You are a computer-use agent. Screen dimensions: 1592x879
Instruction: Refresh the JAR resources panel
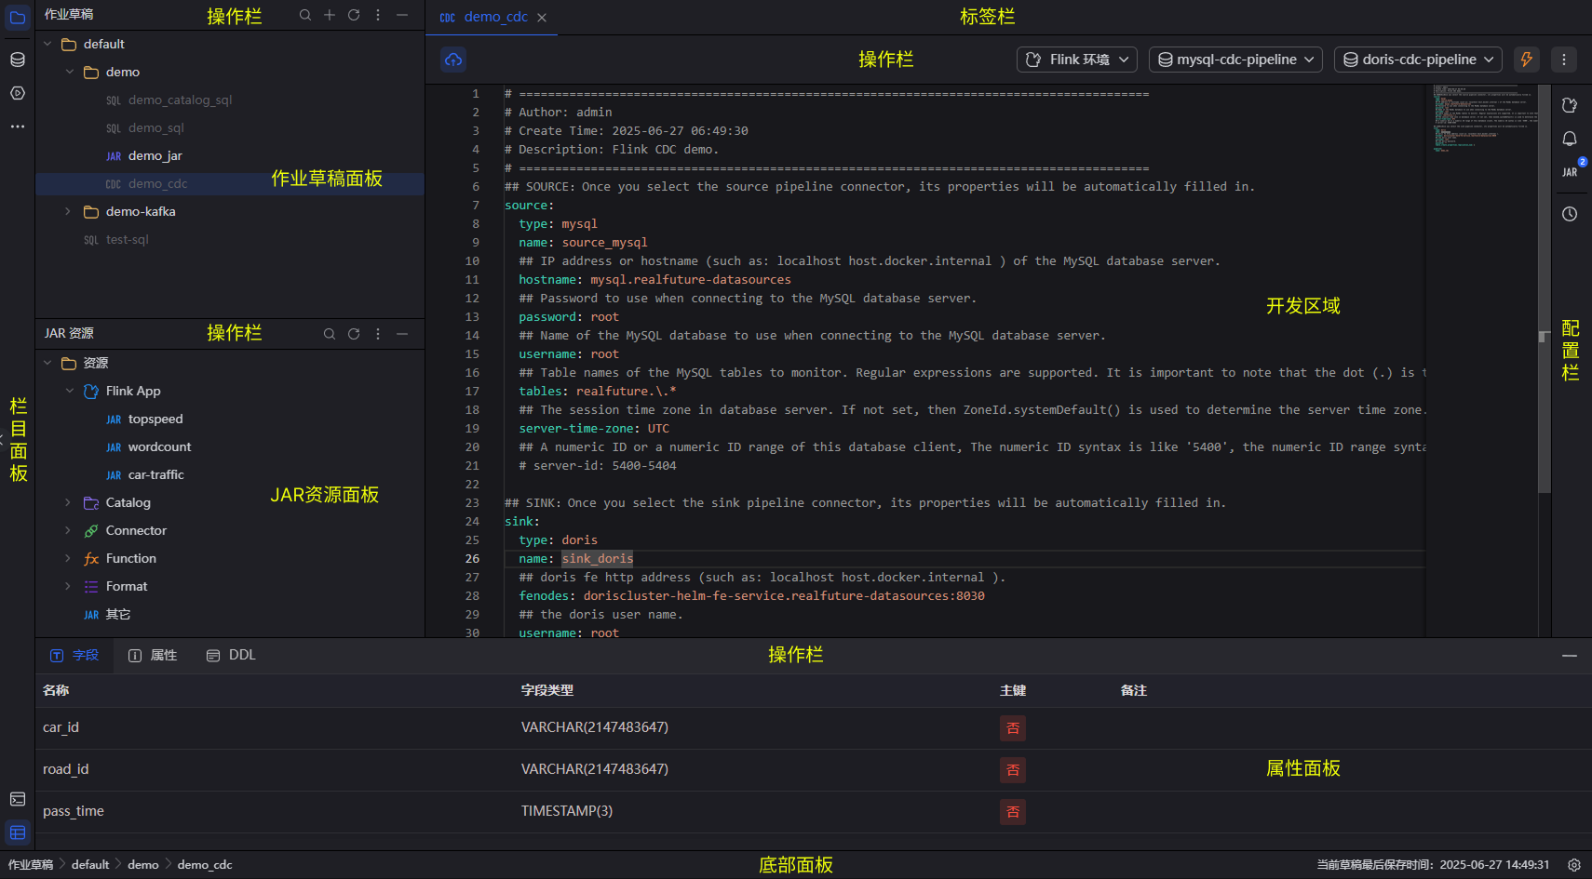pyautogui.click(x=354, y=334)
